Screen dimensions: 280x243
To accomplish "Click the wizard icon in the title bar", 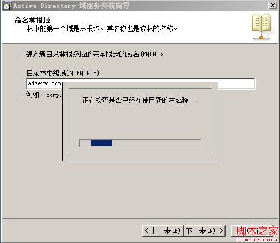I will 7,6.
